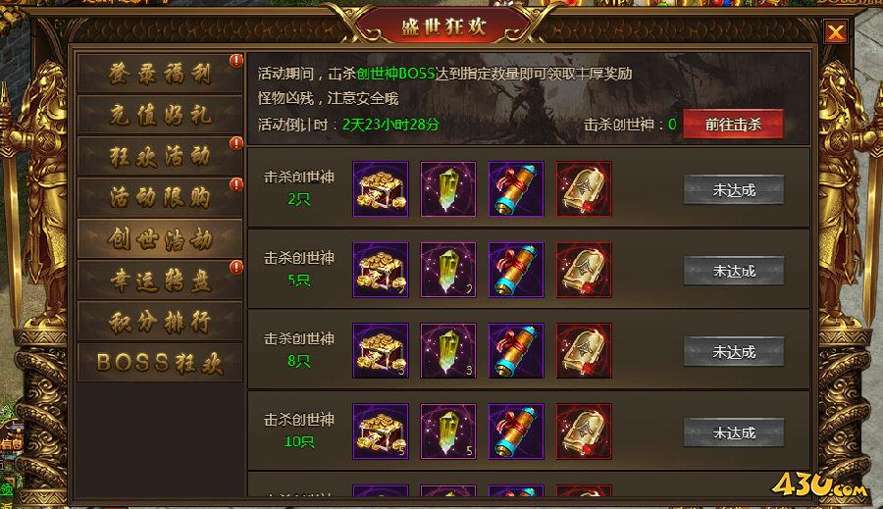The image size is (883, 509).
Task: Switch to the 积分排行 tab
Action: 160,322
